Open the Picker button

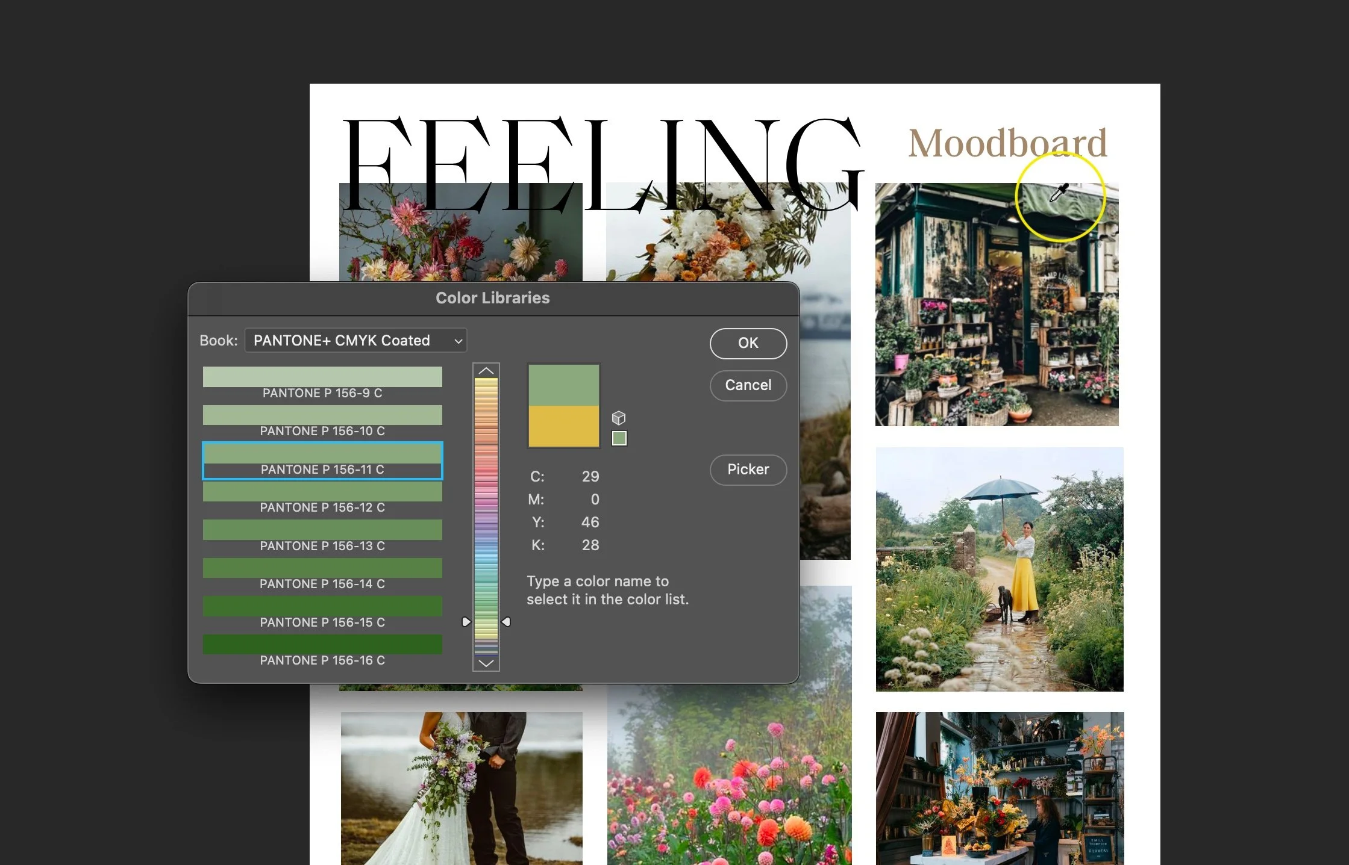(x=748, y=469)
